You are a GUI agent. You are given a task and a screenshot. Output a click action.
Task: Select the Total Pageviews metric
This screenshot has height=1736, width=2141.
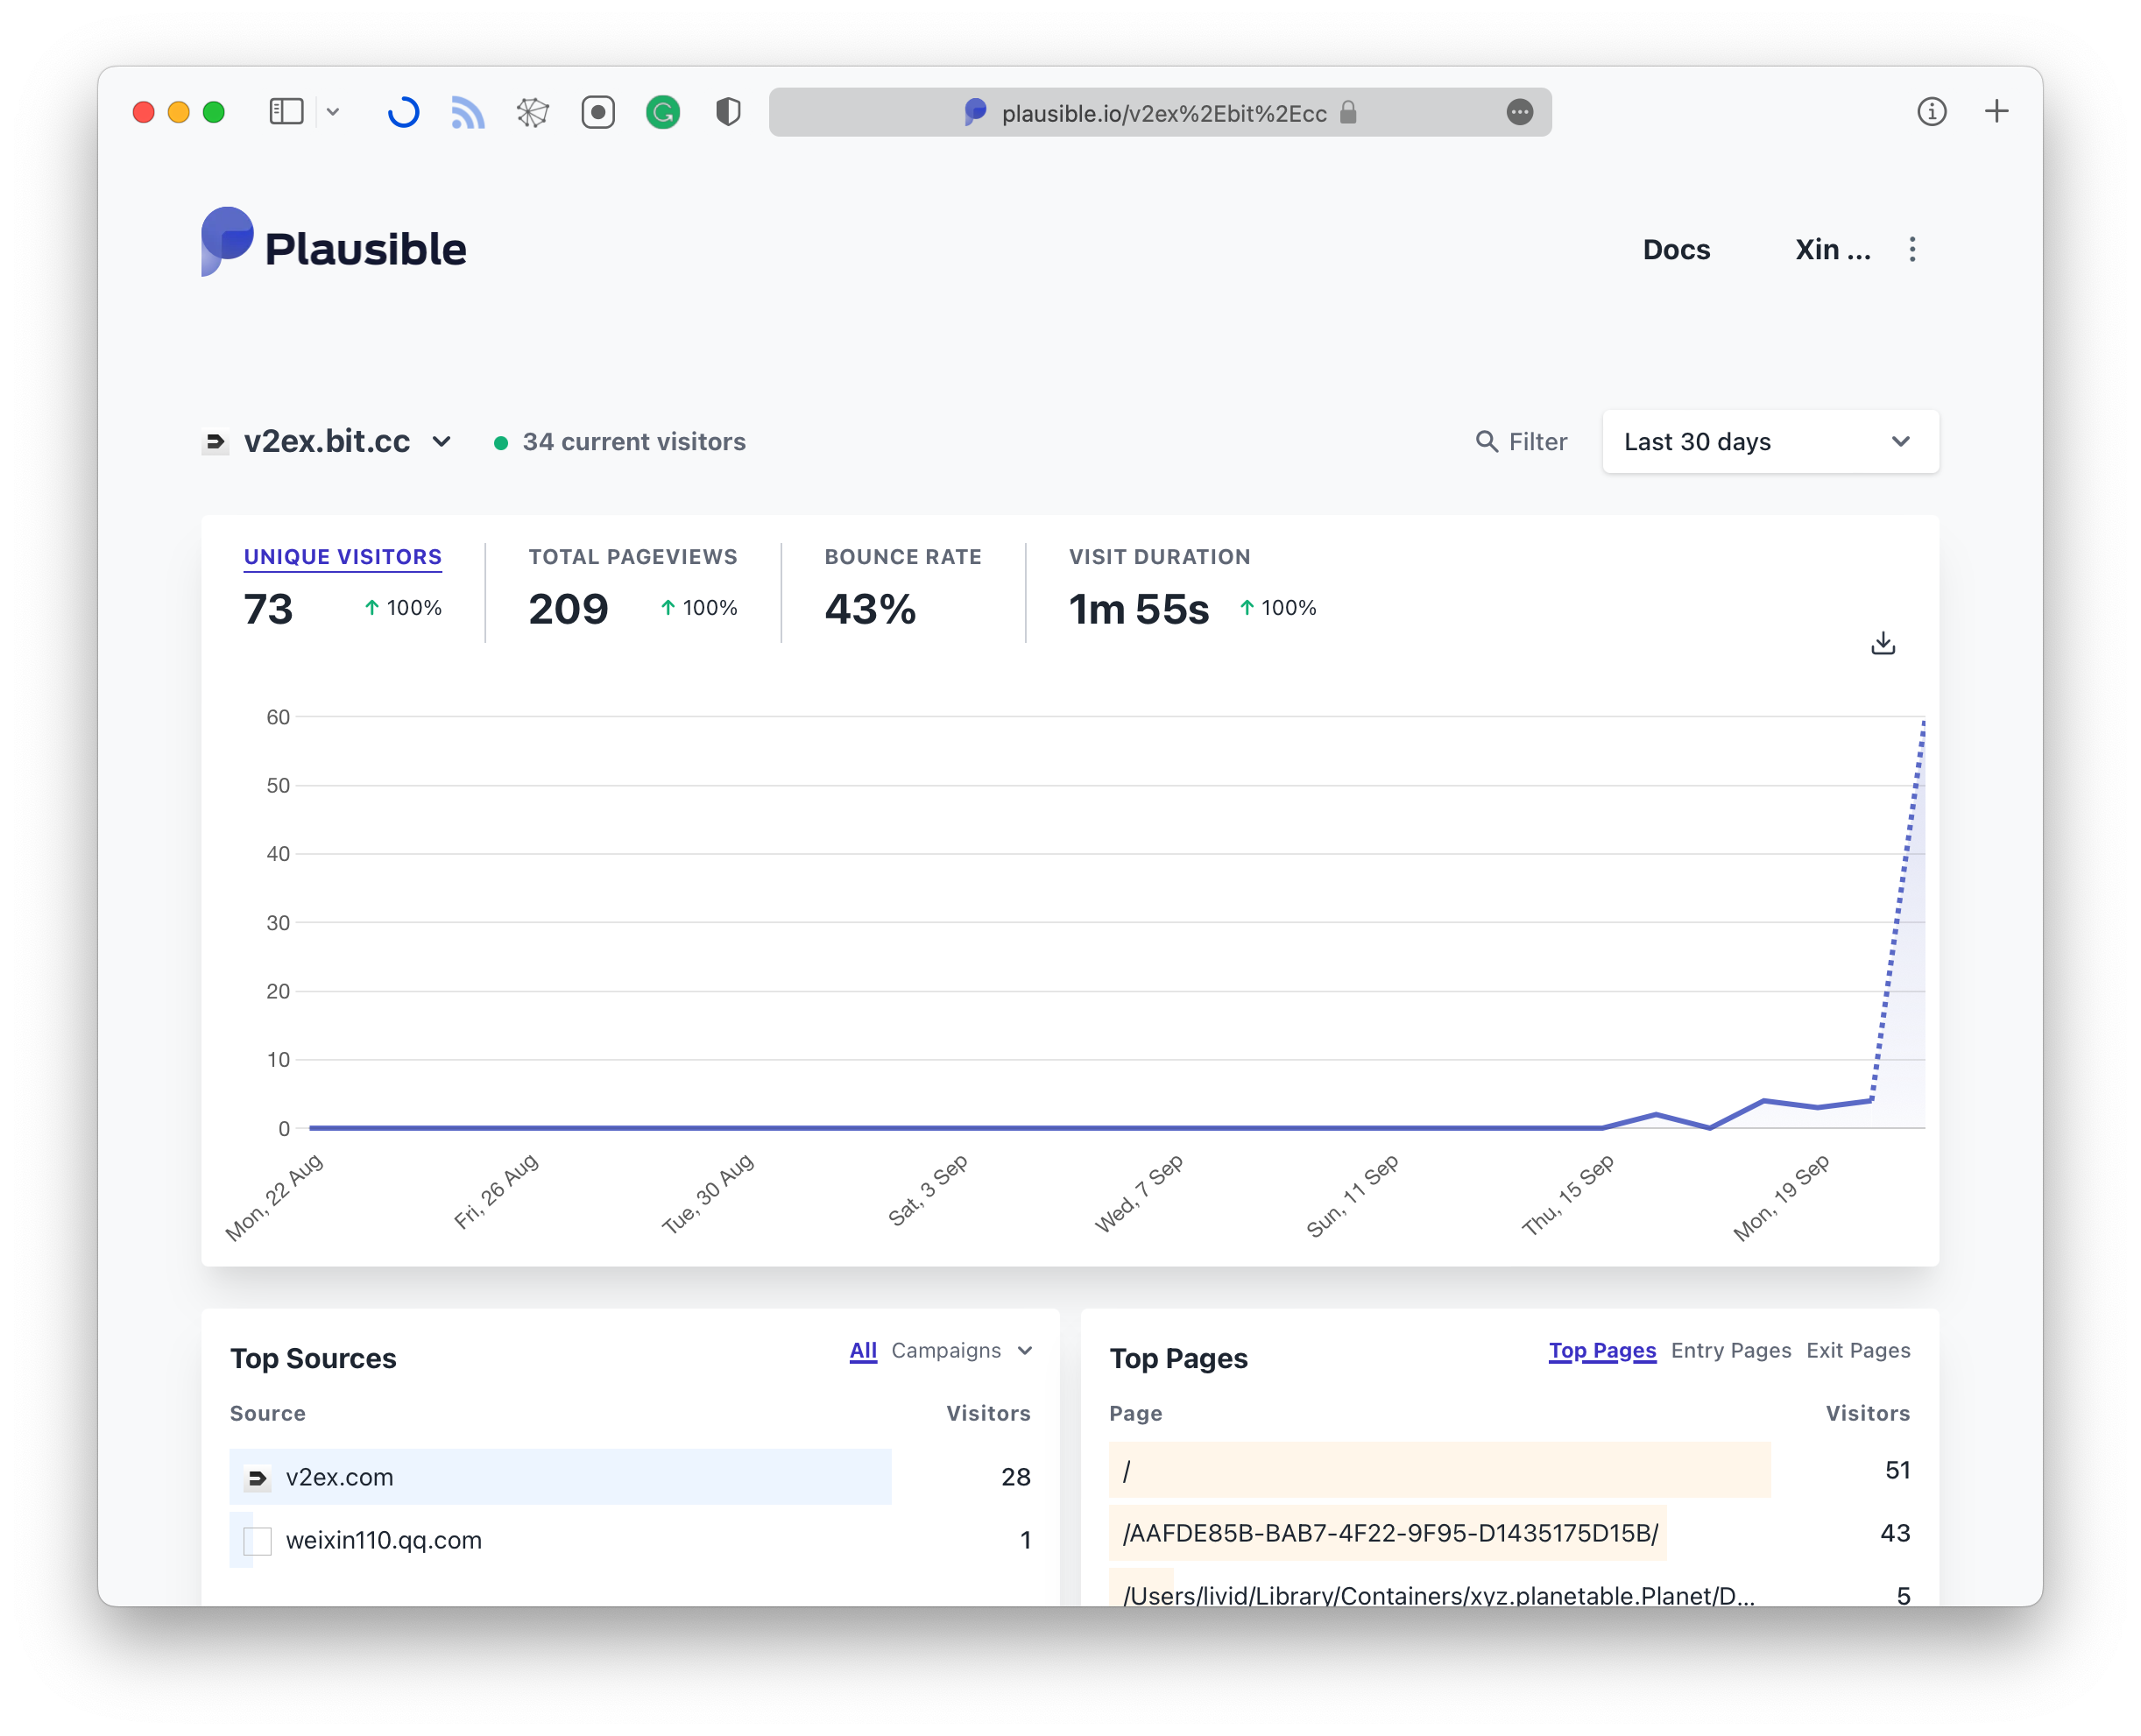tap(633, 557)
